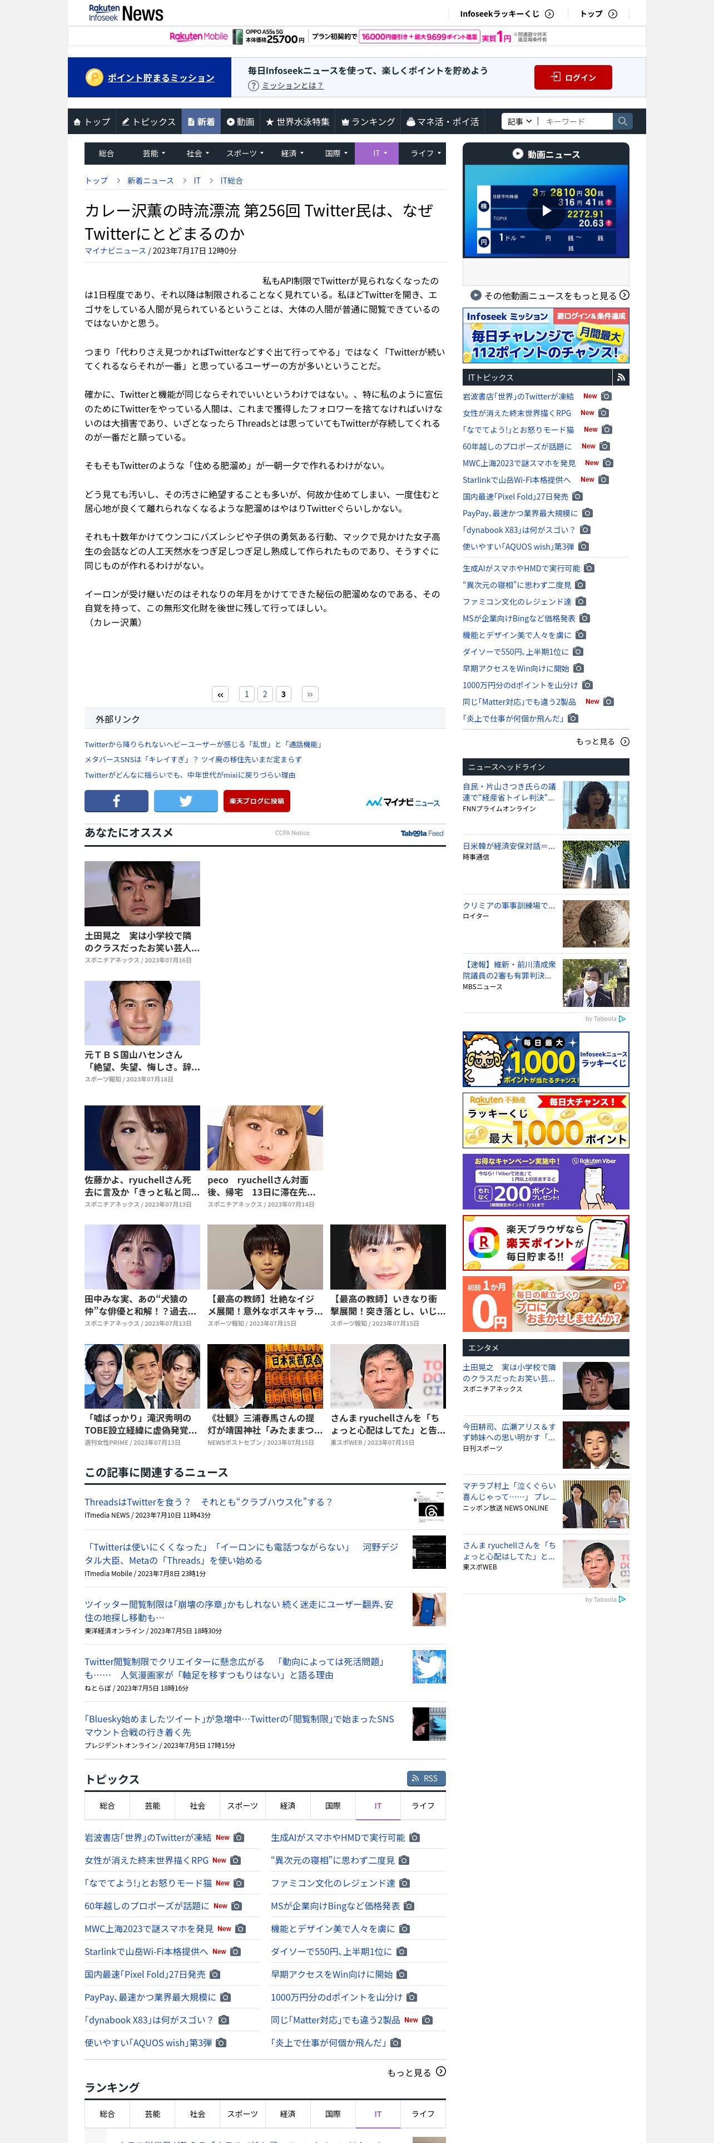Viewport: 714px width, 2143px height.
Task: Click the ミッションとは？ help question icon
Action: [x=252, y=86]
